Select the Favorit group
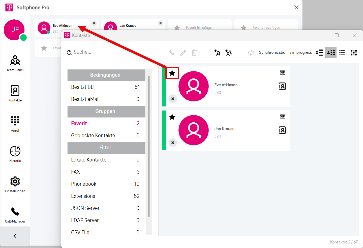Screen dimensions: 363x248 (79, 123)
